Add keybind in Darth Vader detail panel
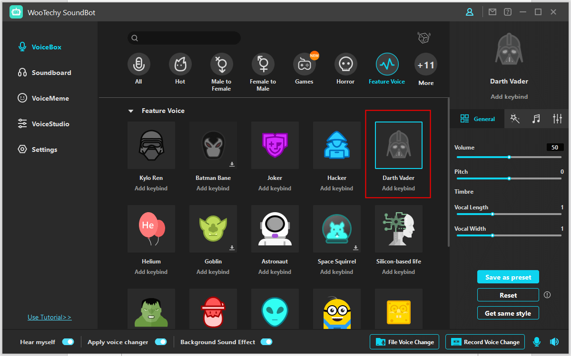This screenshot has width=571, height=356. [509, 97]
